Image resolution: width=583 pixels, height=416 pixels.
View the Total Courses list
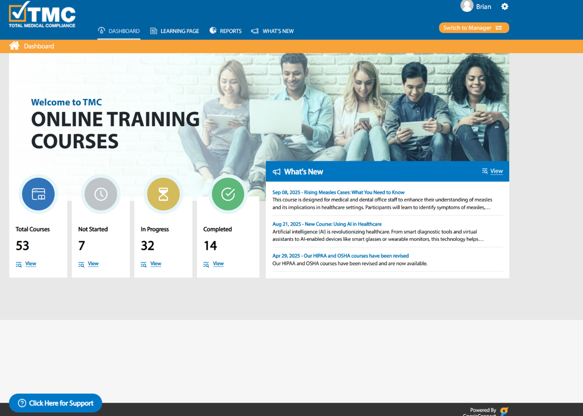pyautogui.click(x=30, y=264)
